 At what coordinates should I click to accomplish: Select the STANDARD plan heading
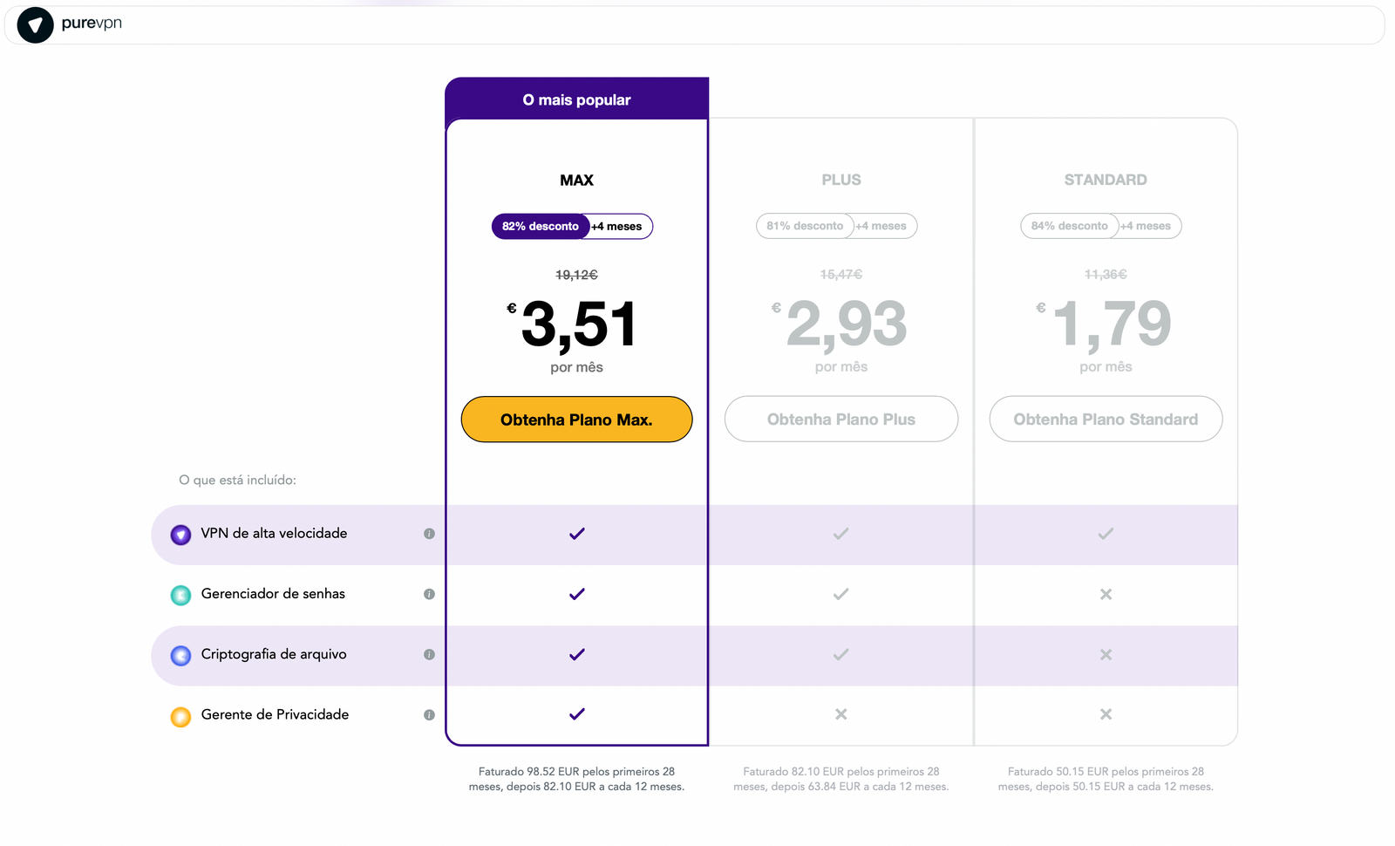click(1105, 180)
